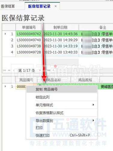
Task: Go to previous page pager icon
Action: (9, 71)
